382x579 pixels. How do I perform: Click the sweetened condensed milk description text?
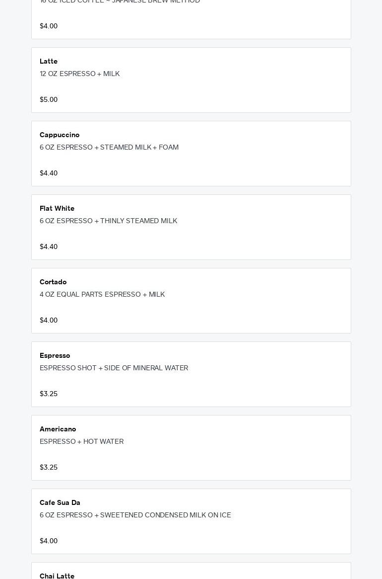(135, 515)
